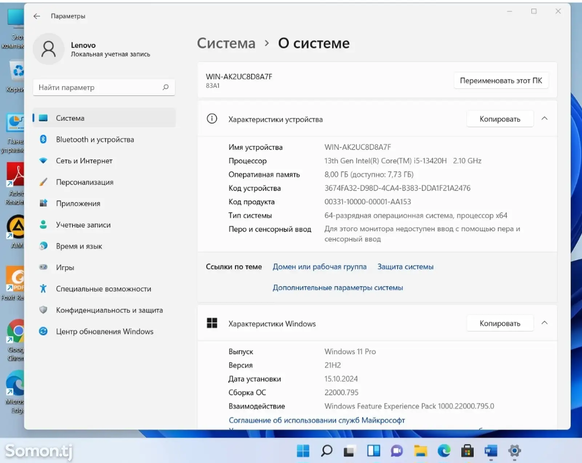Open Widgets panel on taskbar

click(373, 451)
